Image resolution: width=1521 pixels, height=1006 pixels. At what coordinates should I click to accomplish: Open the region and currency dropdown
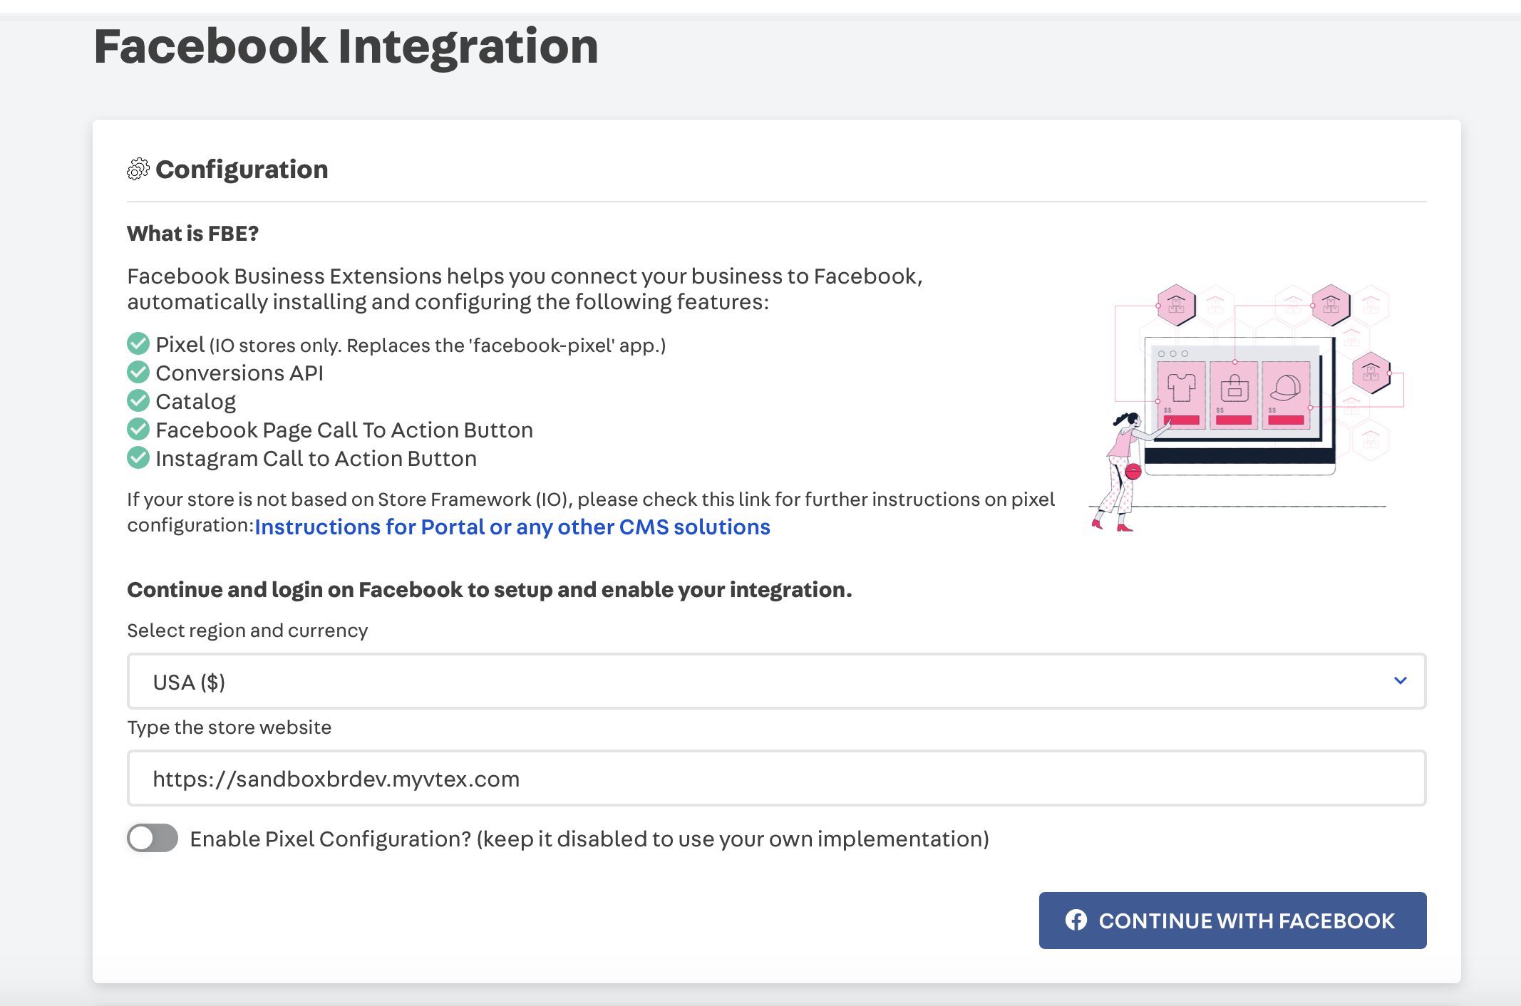point(777,681)
